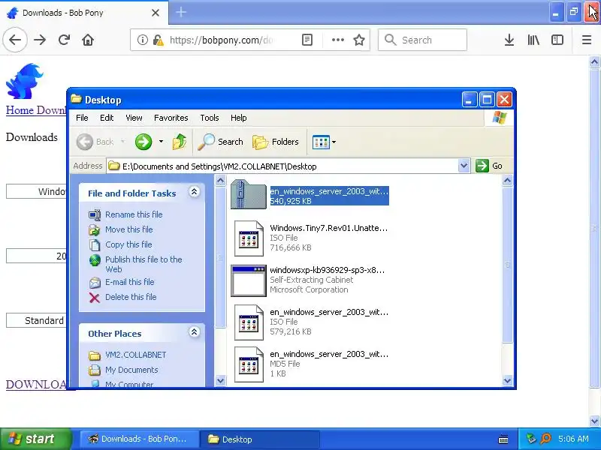
Task: Open the Favorites menu
Action: pyautogui.click(x=171, y=118)
